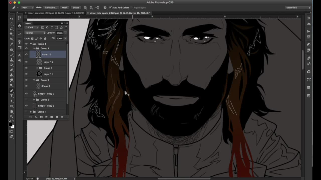
Task: Click the path alignment icon
Action: tap(91, 7)
